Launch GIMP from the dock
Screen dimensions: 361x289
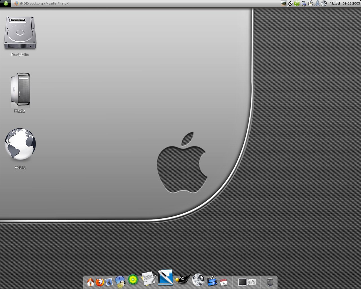(182, 279)
